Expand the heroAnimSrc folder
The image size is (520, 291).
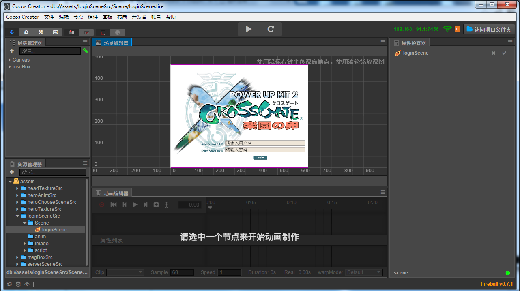(x=17, y=195)
